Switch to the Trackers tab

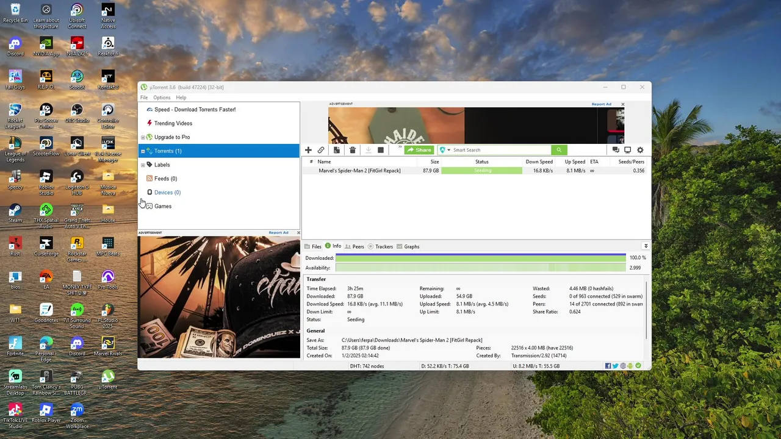tap(380, 247)
